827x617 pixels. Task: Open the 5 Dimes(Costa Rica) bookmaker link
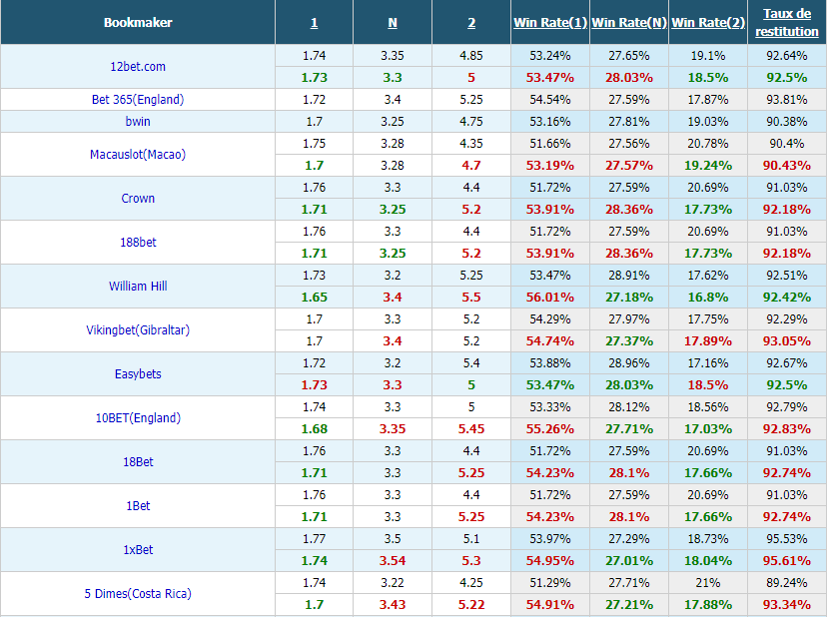(138, 593)
